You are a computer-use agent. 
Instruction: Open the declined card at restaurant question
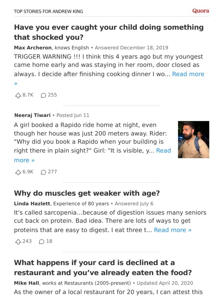pyautogui.click(x=103, y=267)
